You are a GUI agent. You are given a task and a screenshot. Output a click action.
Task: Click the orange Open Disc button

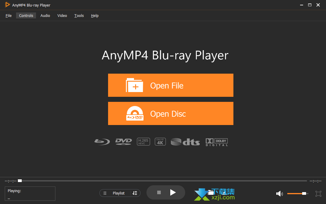pos(171,113)
